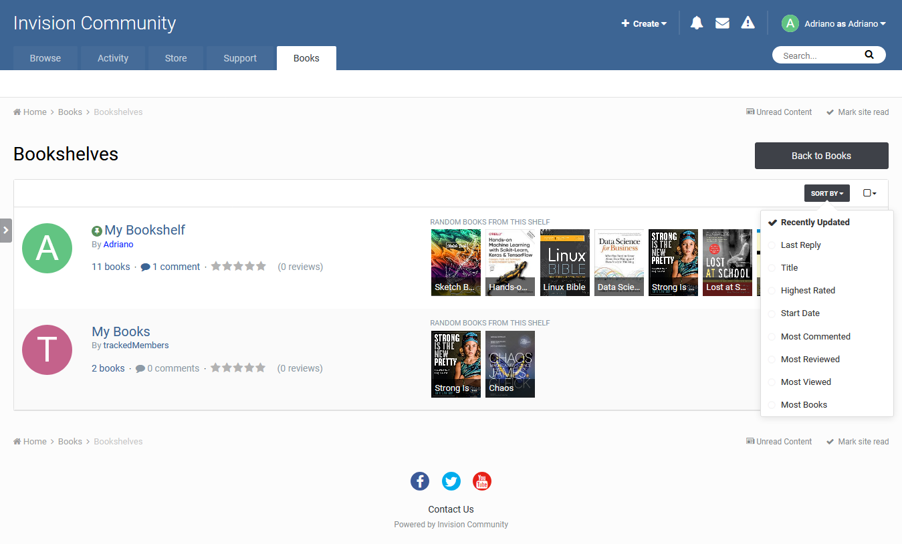Open the My Bookshelf link
The image size is (902, 544).
tap(144, 230)
